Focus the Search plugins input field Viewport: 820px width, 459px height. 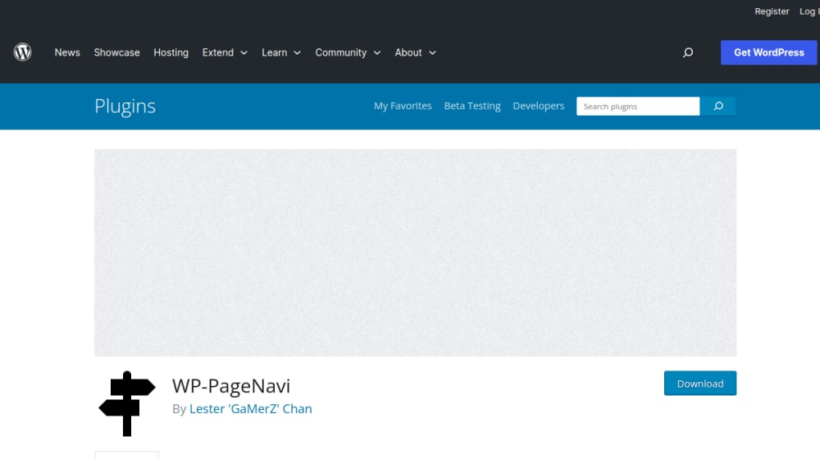click(x=638, y=106)
